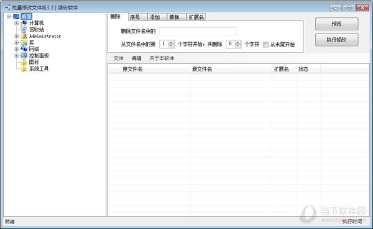Click the 执行时间 status bar text

[x=352, y=222]
